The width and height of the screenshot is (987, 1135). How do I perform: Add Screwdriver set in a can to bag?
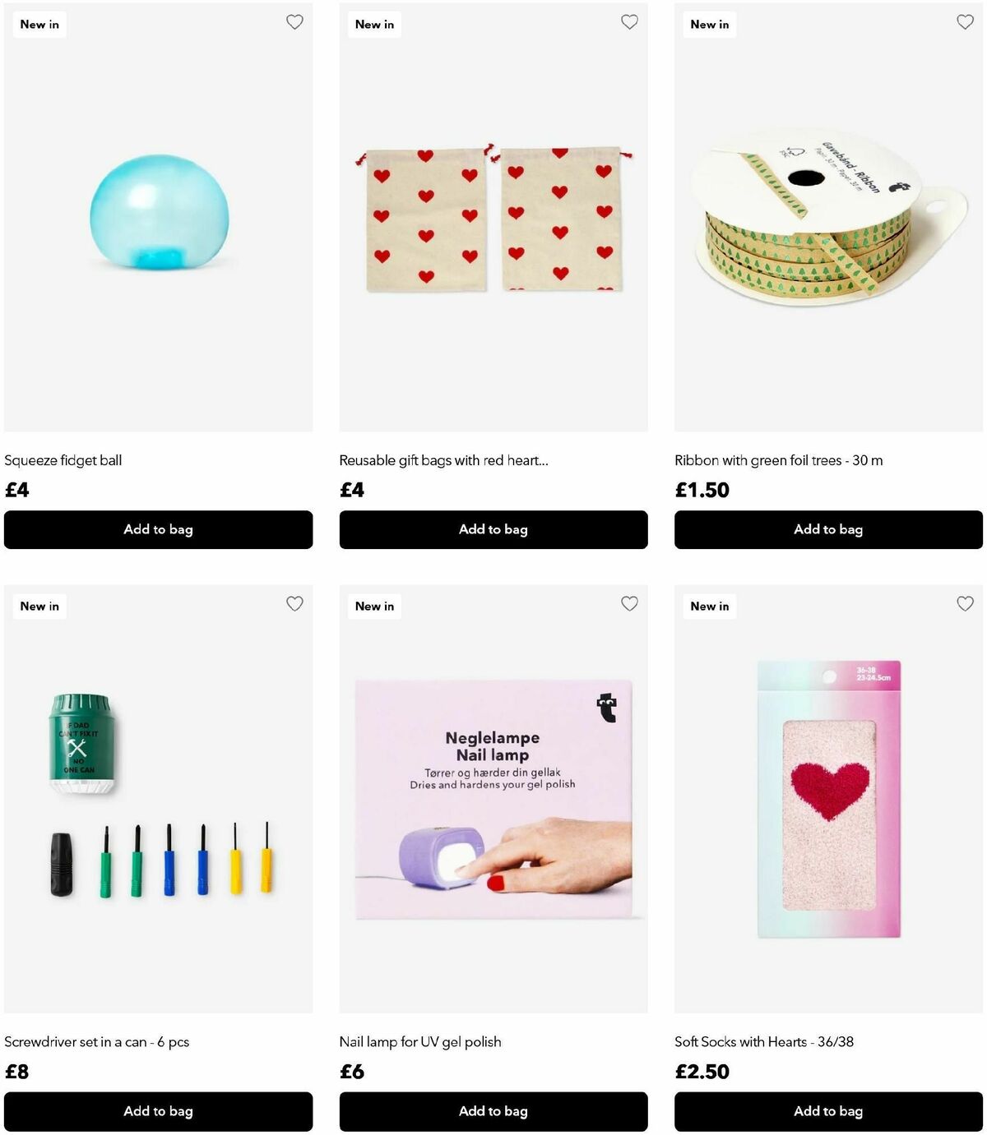pos(158,1111)
